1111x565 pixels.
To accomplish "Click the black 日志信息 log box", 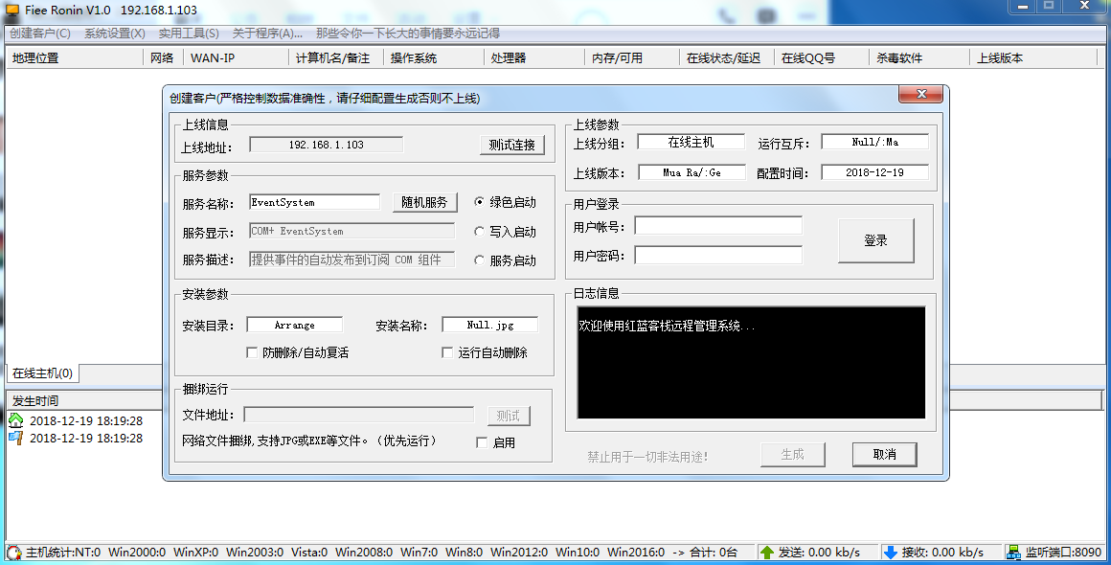I will point(751,363).
